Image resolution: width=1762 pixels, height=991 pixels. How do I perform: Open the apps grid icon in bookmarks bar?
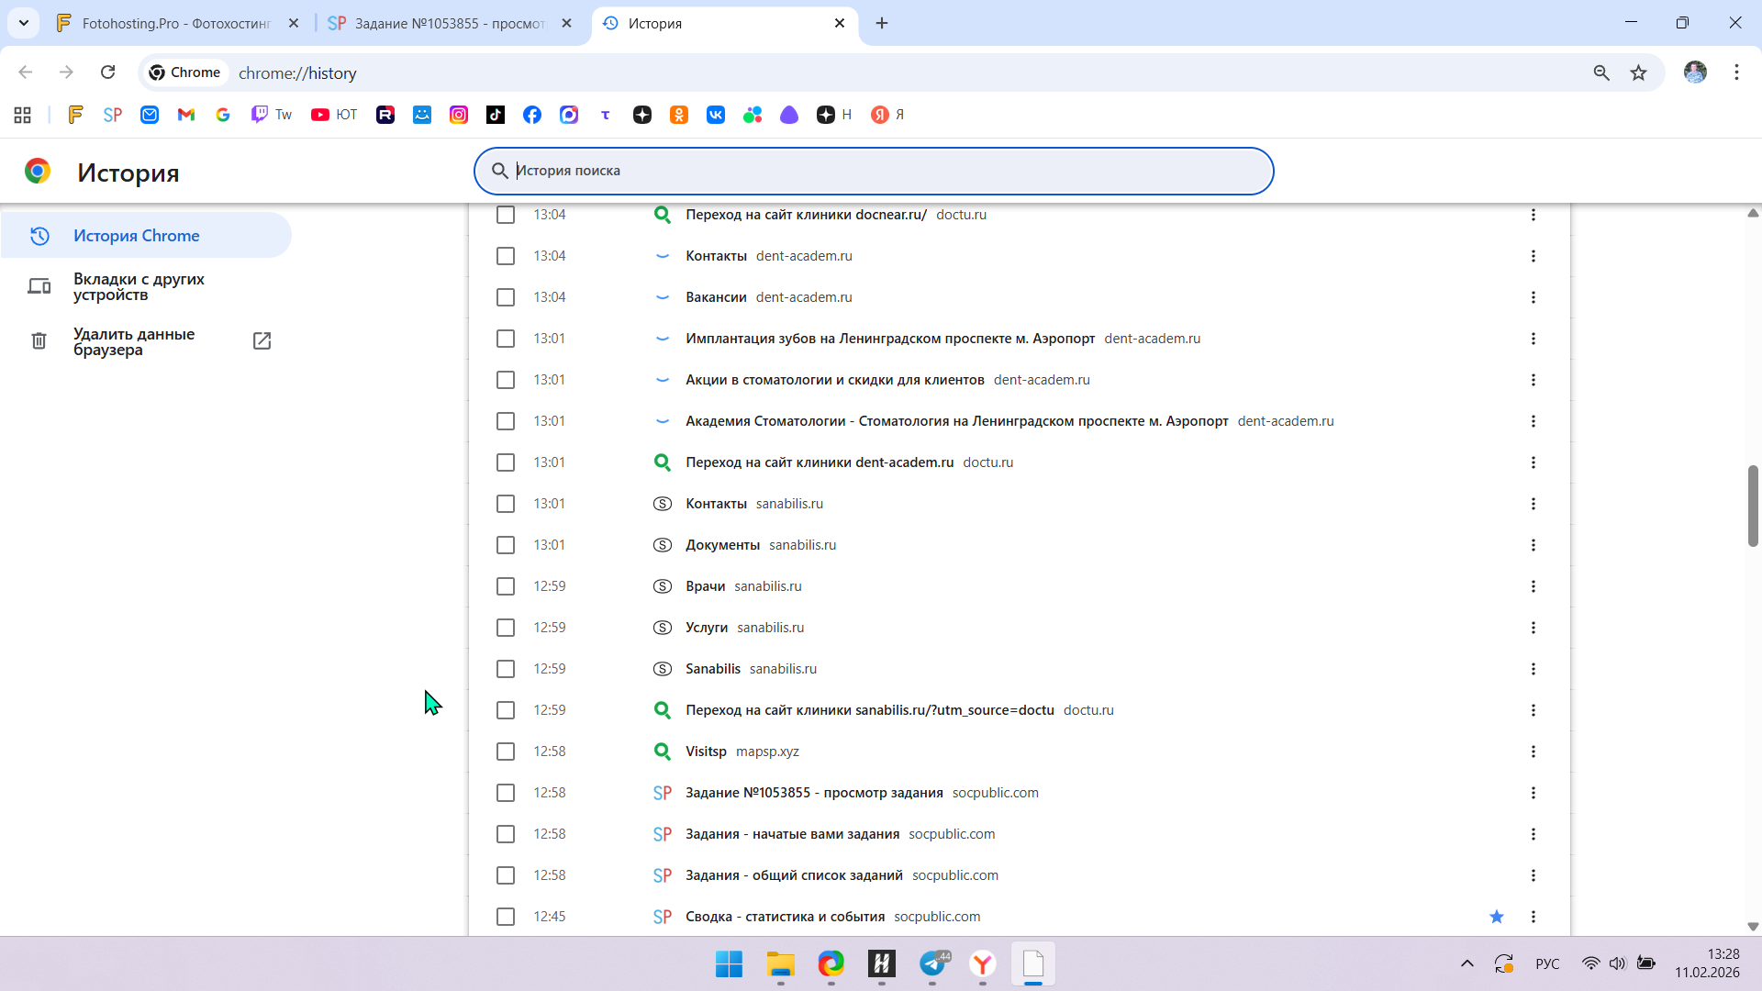point(23,115)
